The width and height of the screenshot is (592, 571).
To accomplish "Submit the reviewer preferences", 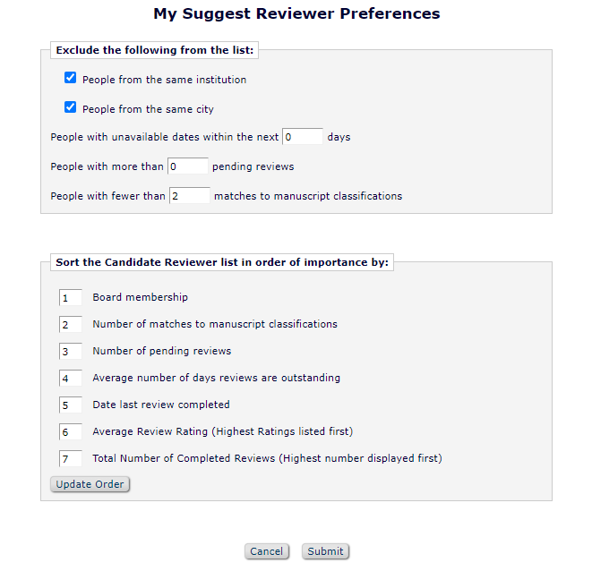I will [x=325, y=551].
